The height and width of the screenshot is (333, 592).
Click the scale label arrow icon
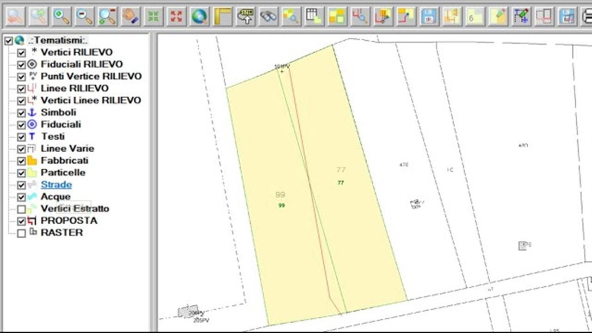click(246, 17)
